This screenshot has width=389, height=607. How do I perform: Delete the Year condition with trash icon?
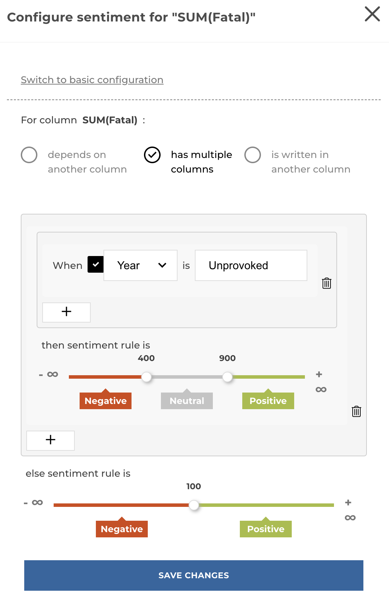coord(326,283)
